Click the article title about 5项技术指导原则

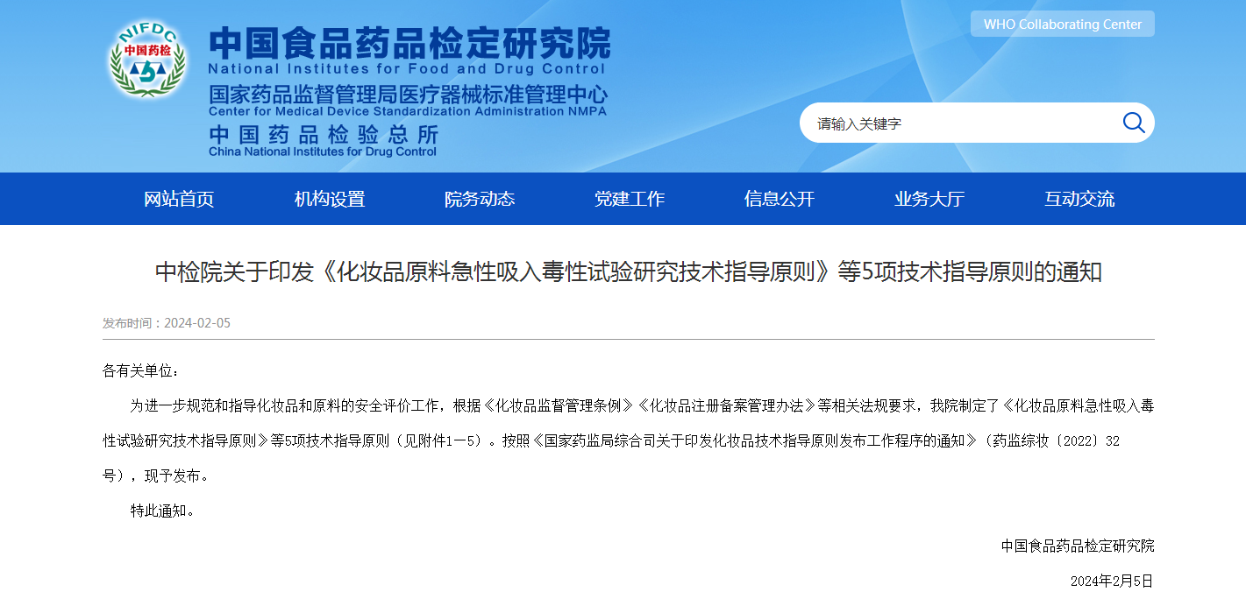point(629,272)
